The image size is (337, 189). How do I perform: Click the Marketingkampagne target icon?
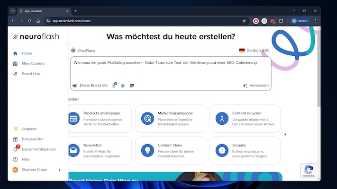tap(147, 119)
